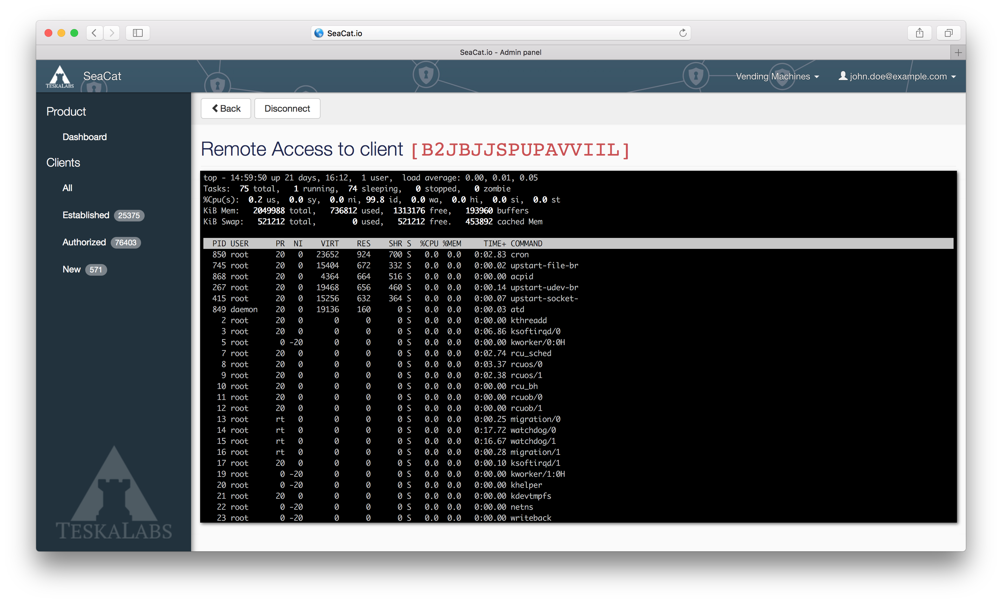Click the Product sidebar heading
This screenshot has width=1002, height=603.
pyautogui.click(x=66, y=111)
